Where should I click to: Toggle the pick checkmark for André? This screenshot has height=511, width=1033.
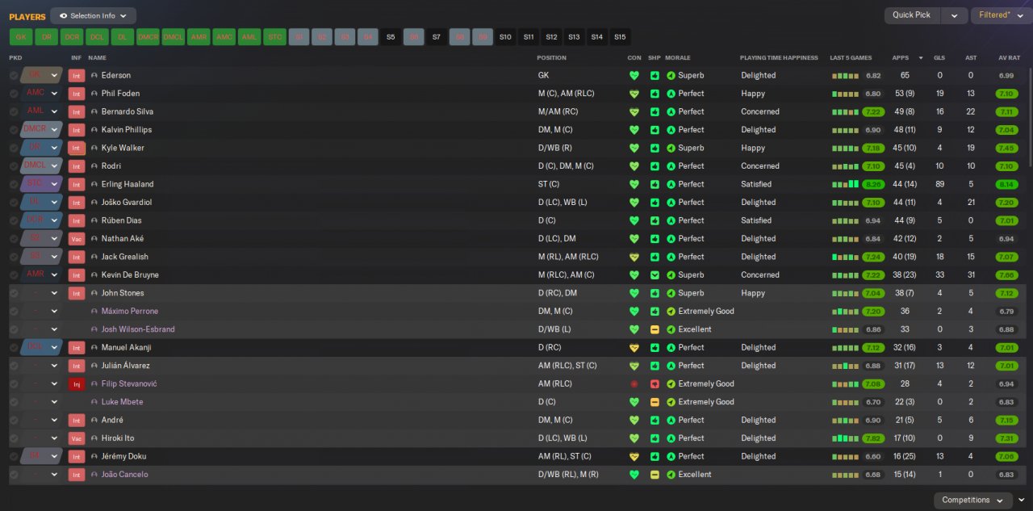coord(14,420)
